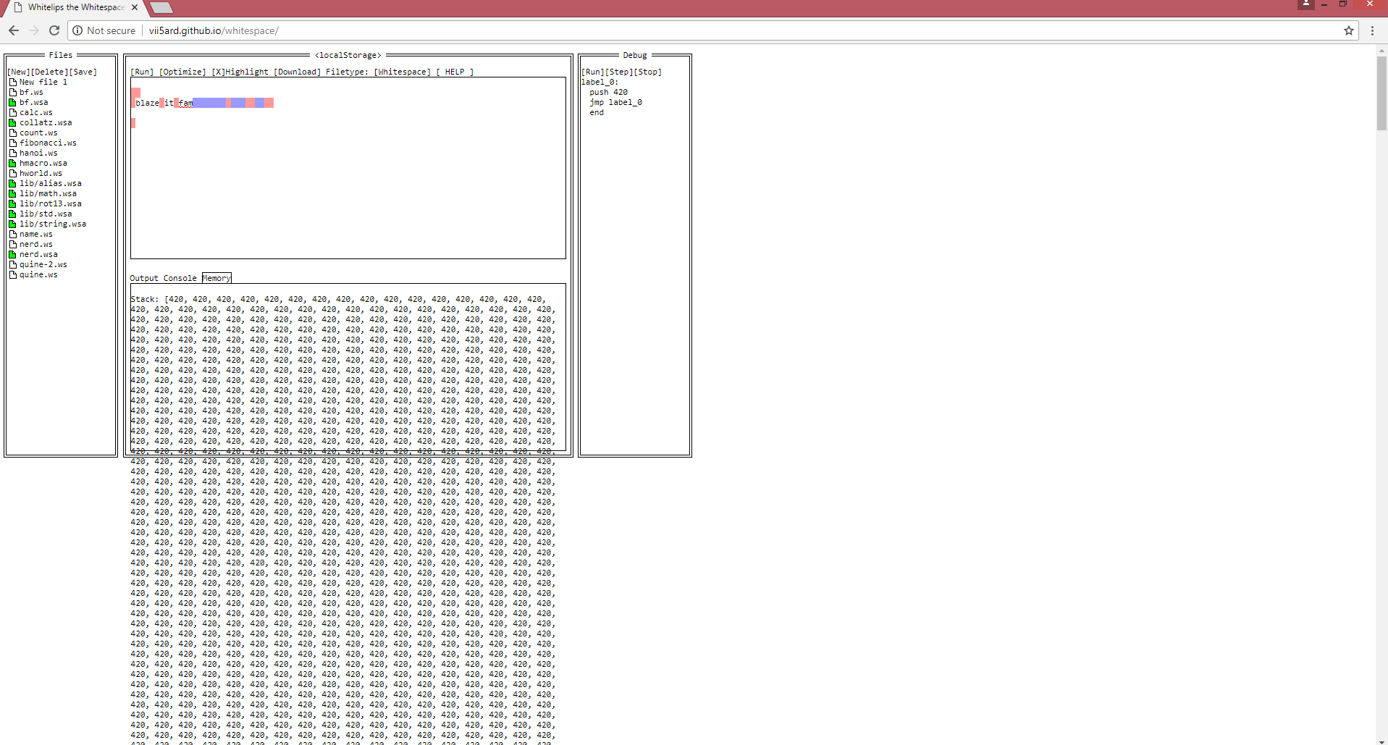Viewport: 1388px width, 745px height.
Task: Click the 'label_0:' debug line
Action: pos(600,82)
